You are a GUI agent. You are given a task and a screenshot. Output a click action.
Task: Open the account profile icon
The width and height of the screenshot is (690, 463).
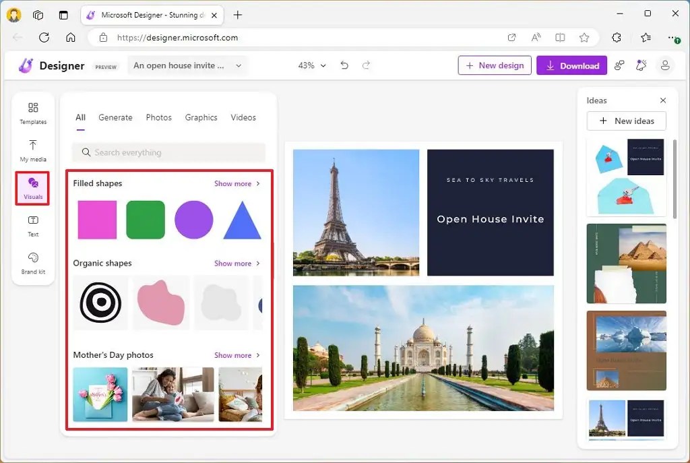pos(665,65)
